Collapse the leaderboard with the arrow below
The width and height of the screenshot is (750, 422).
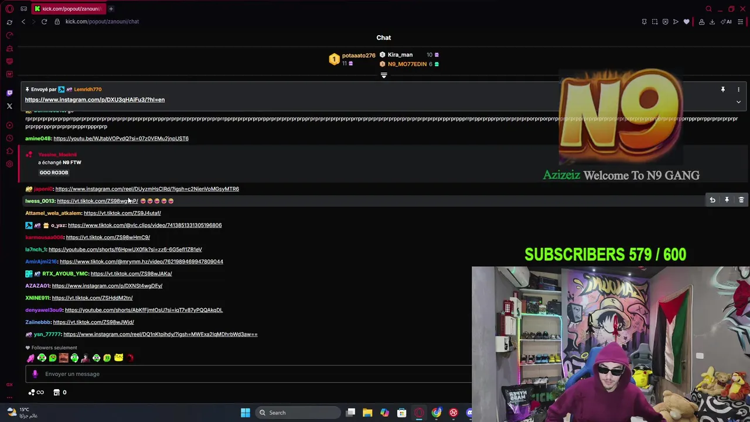384,76
